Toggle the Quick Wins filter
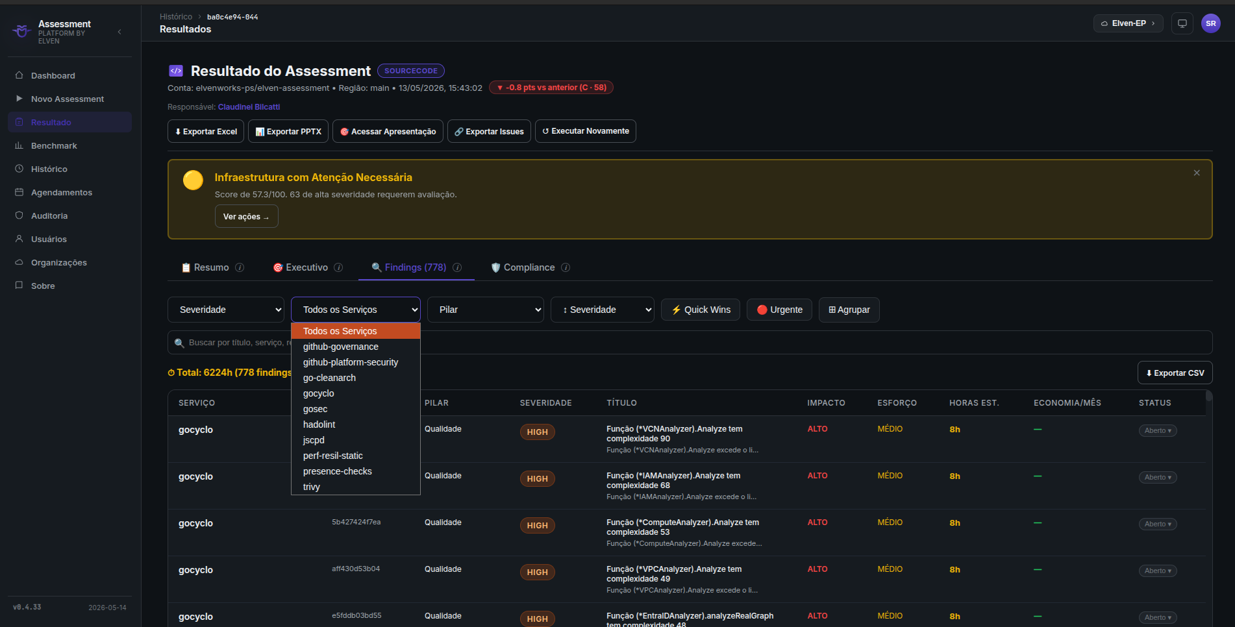The height and width of the screenshot is (627, 1235). [x=701, y=310]
